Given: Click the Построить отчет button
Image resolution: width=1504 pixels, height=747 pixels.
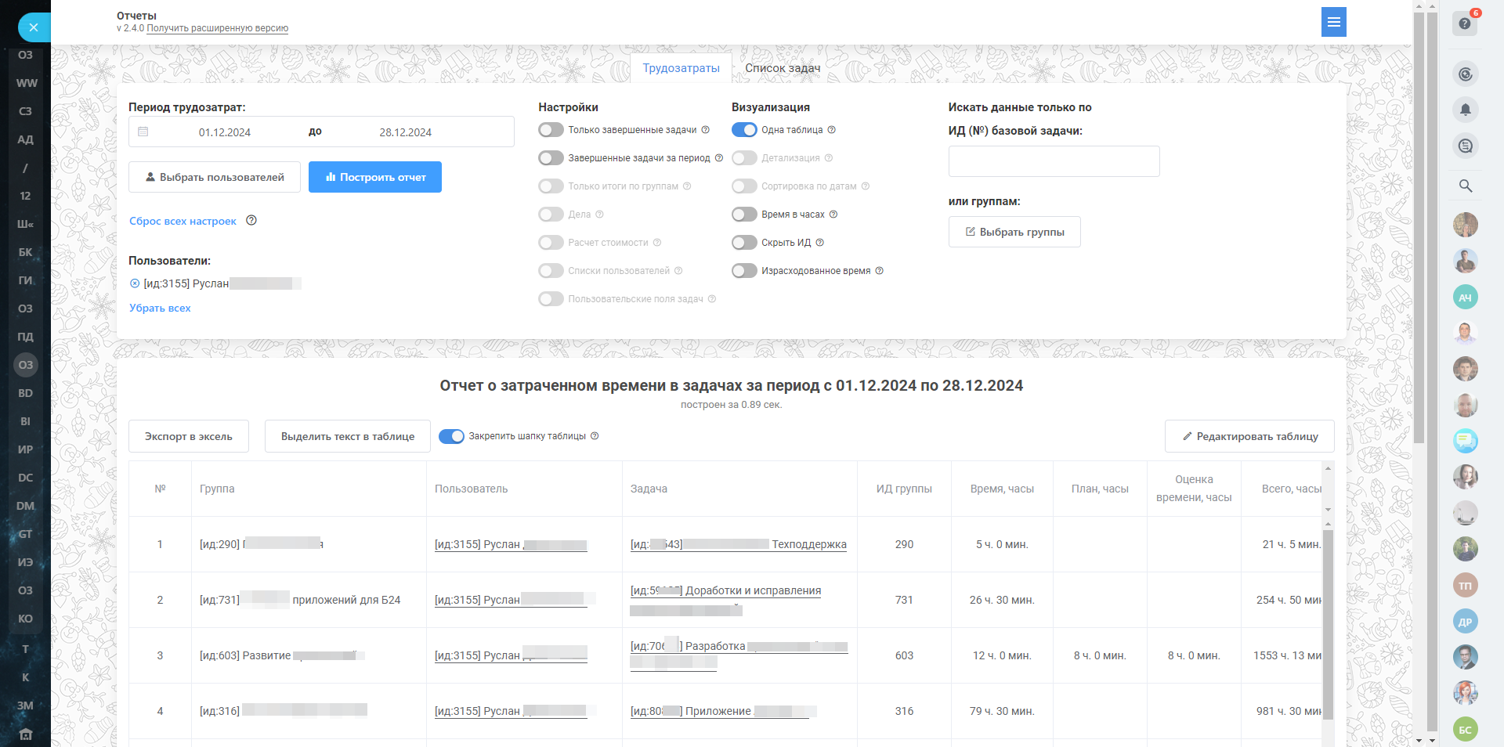Looking at the screenshot, I should [x=374, y=177].
